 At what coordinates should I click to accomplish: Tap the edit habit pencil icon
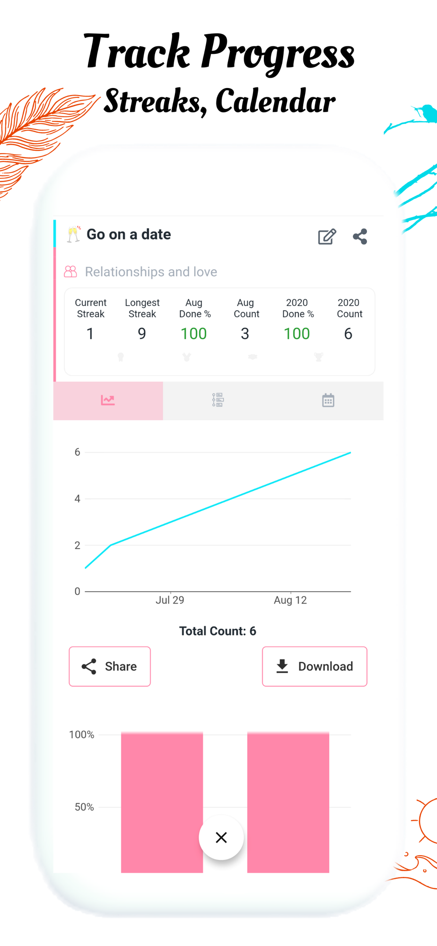click(x=327, y=236)
